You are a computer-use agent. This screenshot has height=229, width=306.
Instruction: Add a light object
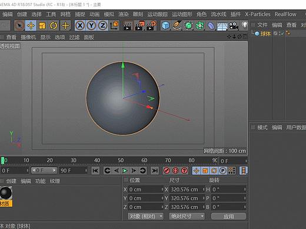[245, 25]
